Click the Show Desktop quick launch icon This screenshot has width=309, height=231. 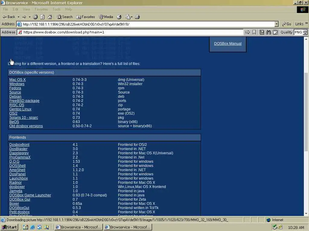pyautogui.click(x=26, y=227)
